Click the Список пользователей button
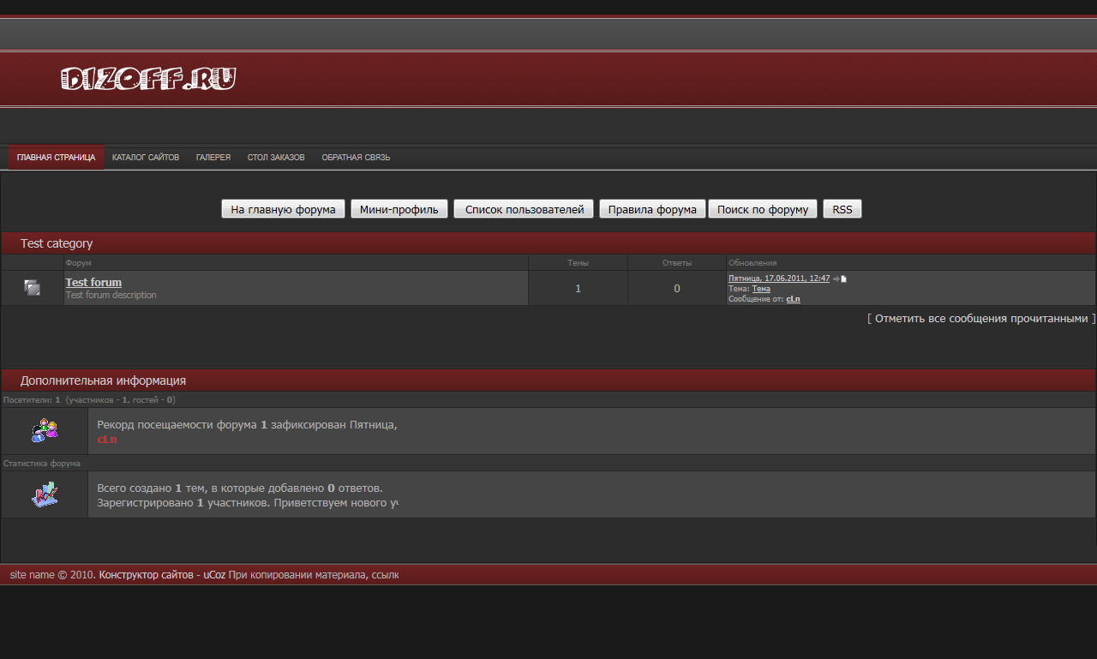The image size is (1097, 659). 524,209
